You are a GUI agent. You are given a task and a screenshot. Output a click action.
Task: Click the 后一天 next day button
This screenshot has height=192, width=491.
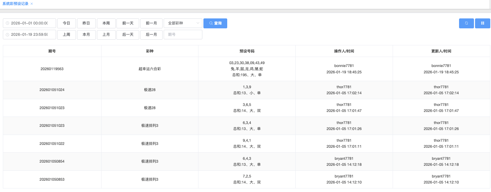coord(128,35)
